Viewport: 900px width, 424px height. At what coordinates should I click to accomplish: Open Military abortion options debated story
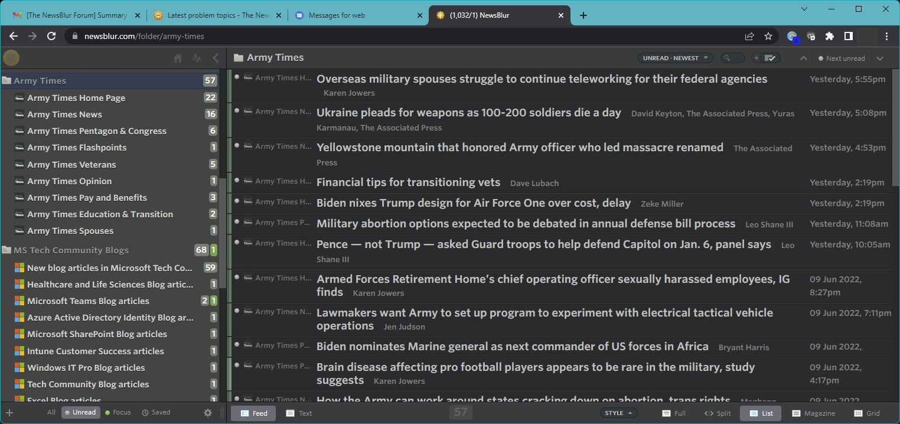tap(526, 224)
